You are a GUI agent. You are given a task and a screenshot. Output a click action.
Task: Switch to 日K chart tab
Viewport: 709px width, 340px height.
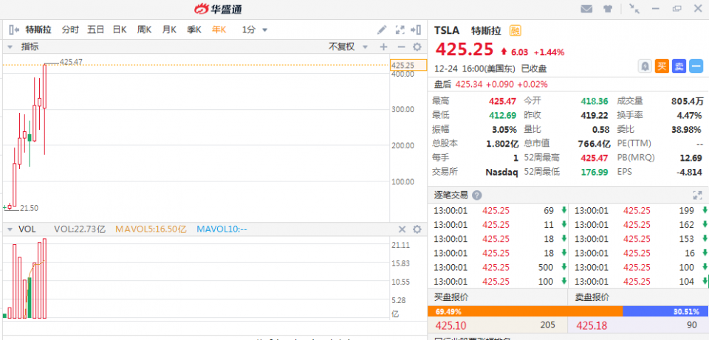click(120, 30)
